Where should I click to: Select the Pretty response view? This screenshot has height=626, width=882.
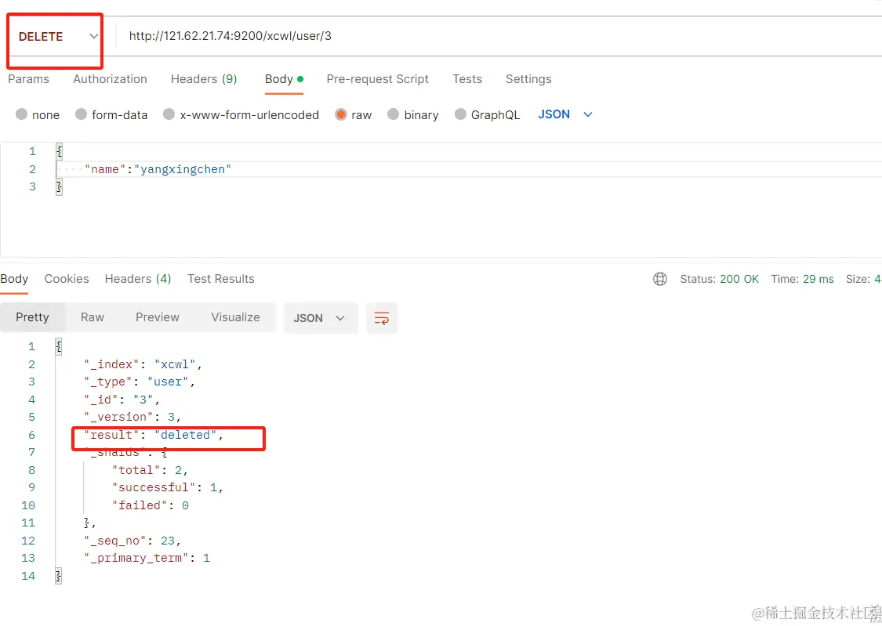click(x=33, y=317)
